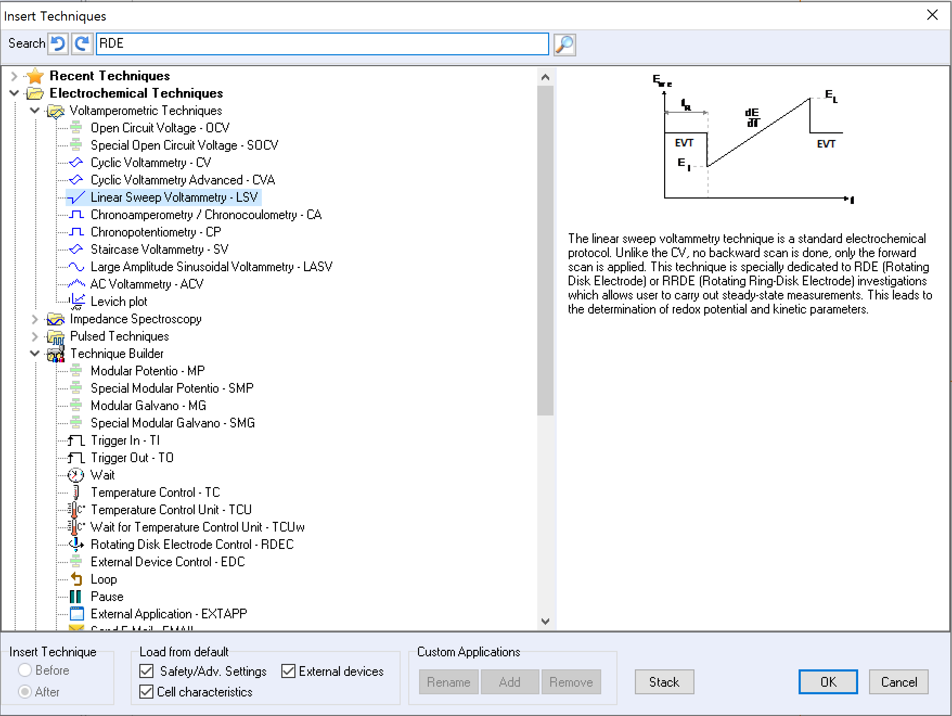Viewport: 952px width, 716px height.
Task: Expand the Pulsed Techniques node
Action: [35, 336]
